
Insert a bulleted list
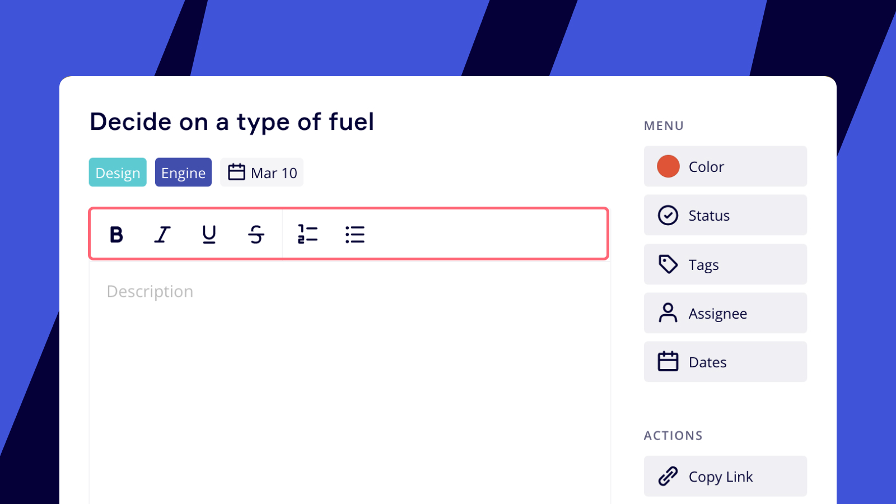coord(355,234)
